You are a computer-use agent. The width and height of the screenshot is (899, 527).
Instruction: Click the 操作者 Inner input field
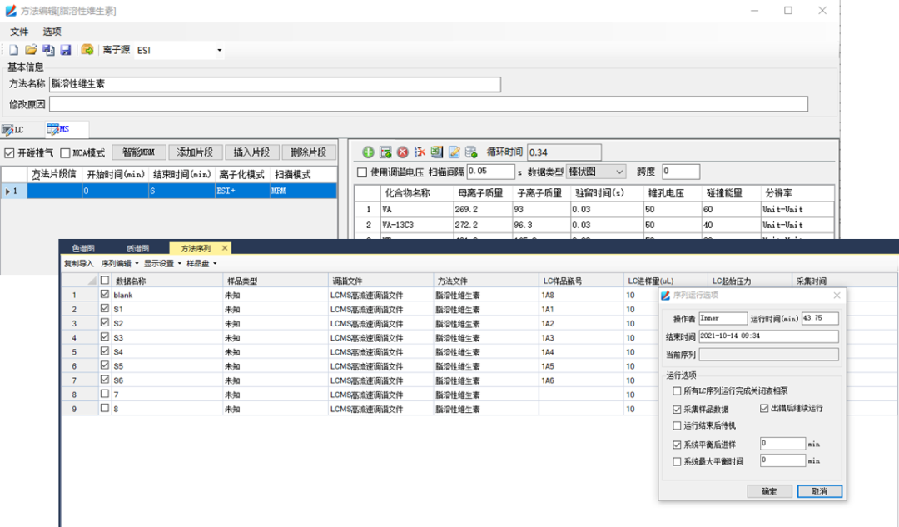pos(723,318)
